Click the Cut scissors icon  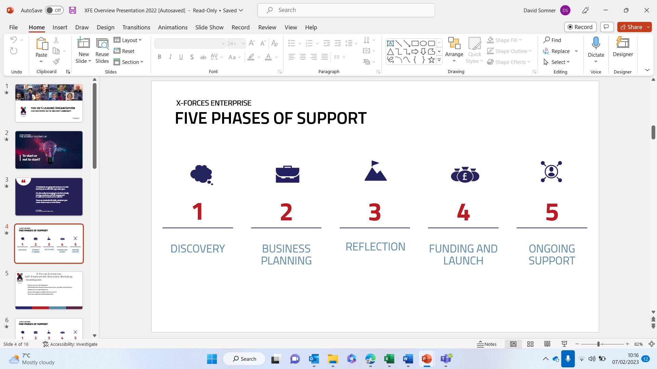(56, 40)
